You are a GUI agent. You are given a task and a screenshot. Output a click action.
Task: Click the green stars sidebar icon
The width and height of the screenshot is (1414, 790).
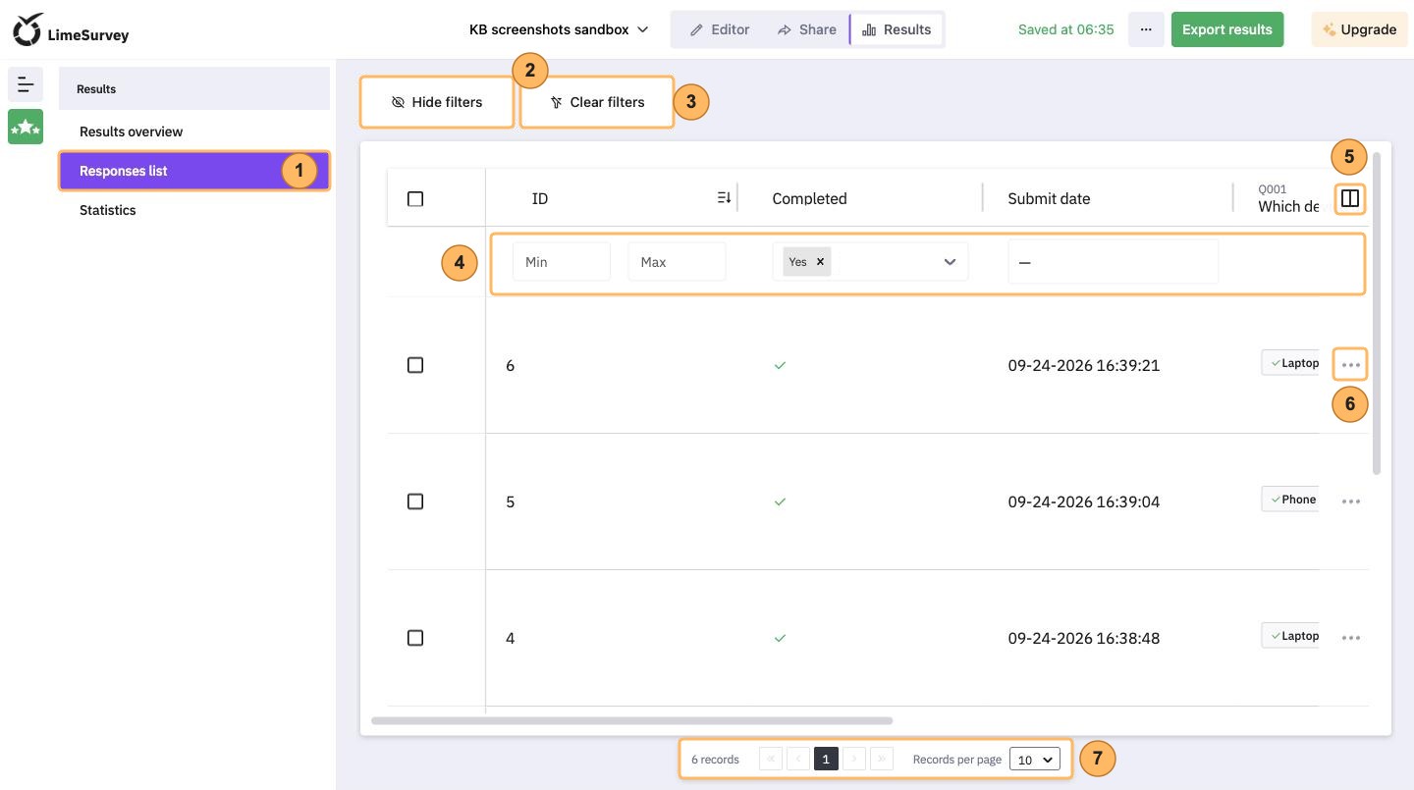coord(26,127)
